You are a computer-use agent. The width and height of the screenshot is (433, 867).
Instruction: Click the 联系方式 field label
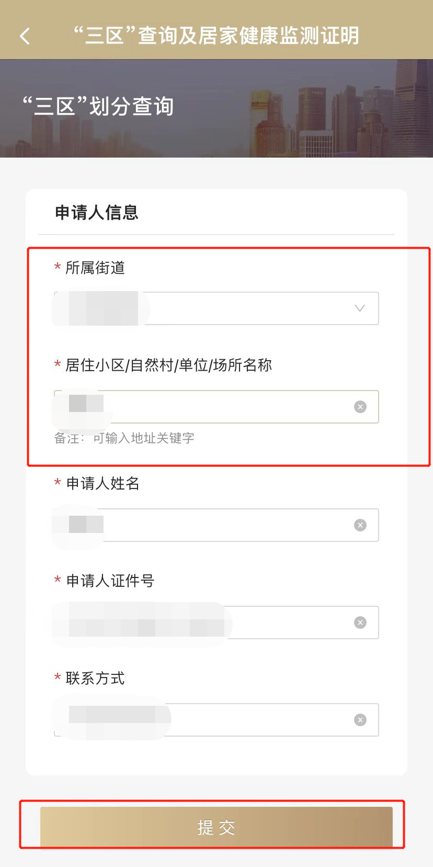pyautogui.click(x=95, y=679)
